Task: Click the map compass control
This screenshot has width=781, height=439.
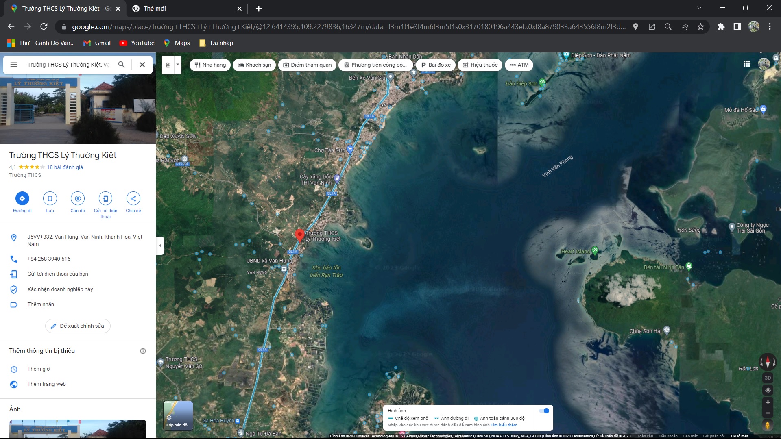Action: tap(768, 361)
